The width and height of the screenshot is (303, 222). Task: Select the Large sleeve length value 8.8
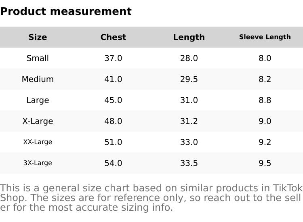265,100
